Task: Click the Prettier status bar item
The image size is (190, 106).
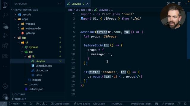Action: [x=167, y=104]
